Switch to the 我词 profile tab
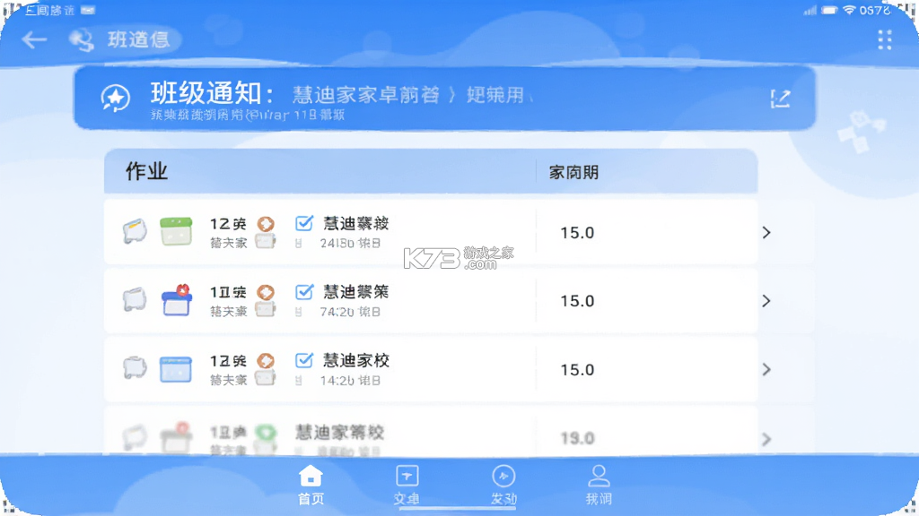 pyautogui.click(x=599, y=485)
